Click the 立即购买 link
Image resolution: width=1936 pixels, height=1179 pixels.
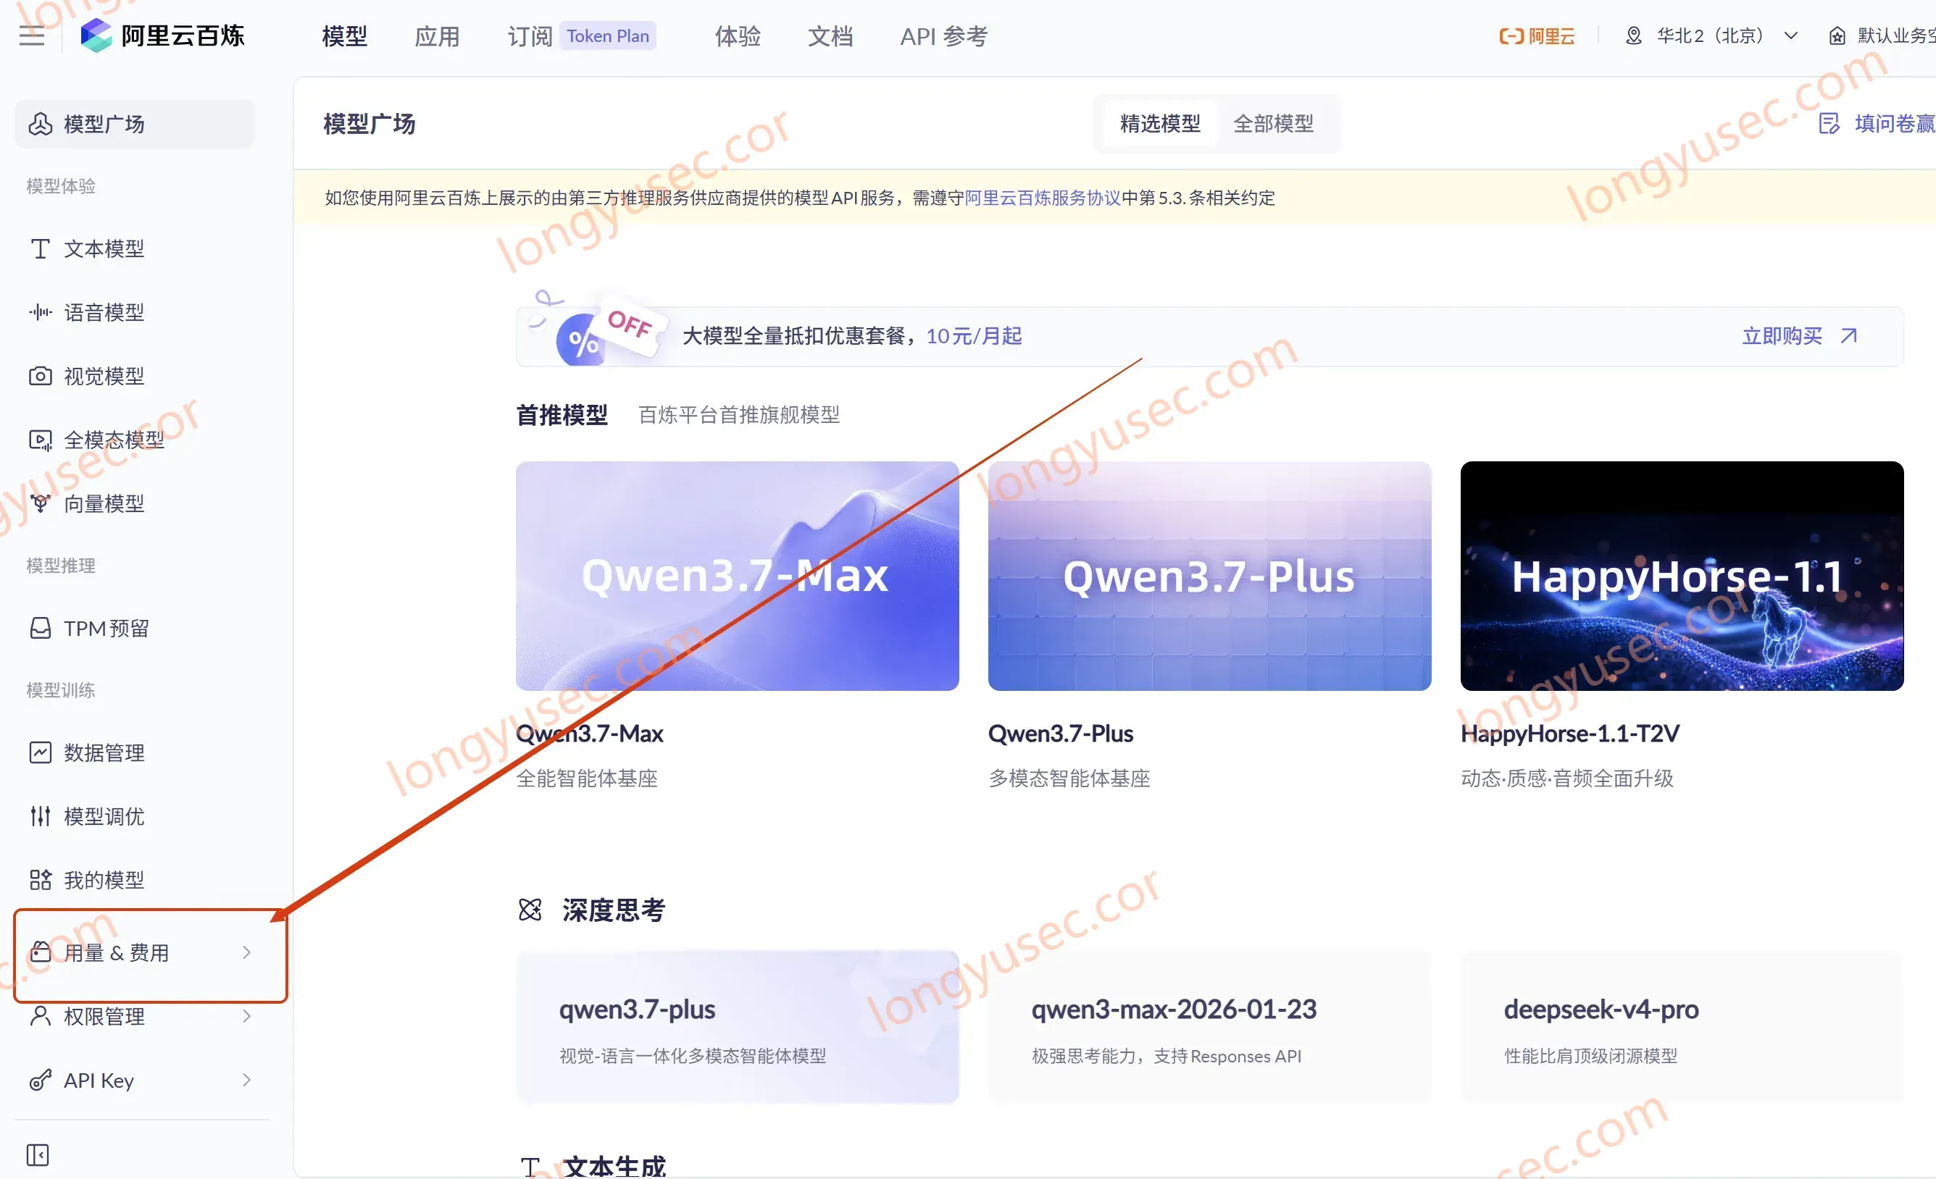click(1783, 336)
